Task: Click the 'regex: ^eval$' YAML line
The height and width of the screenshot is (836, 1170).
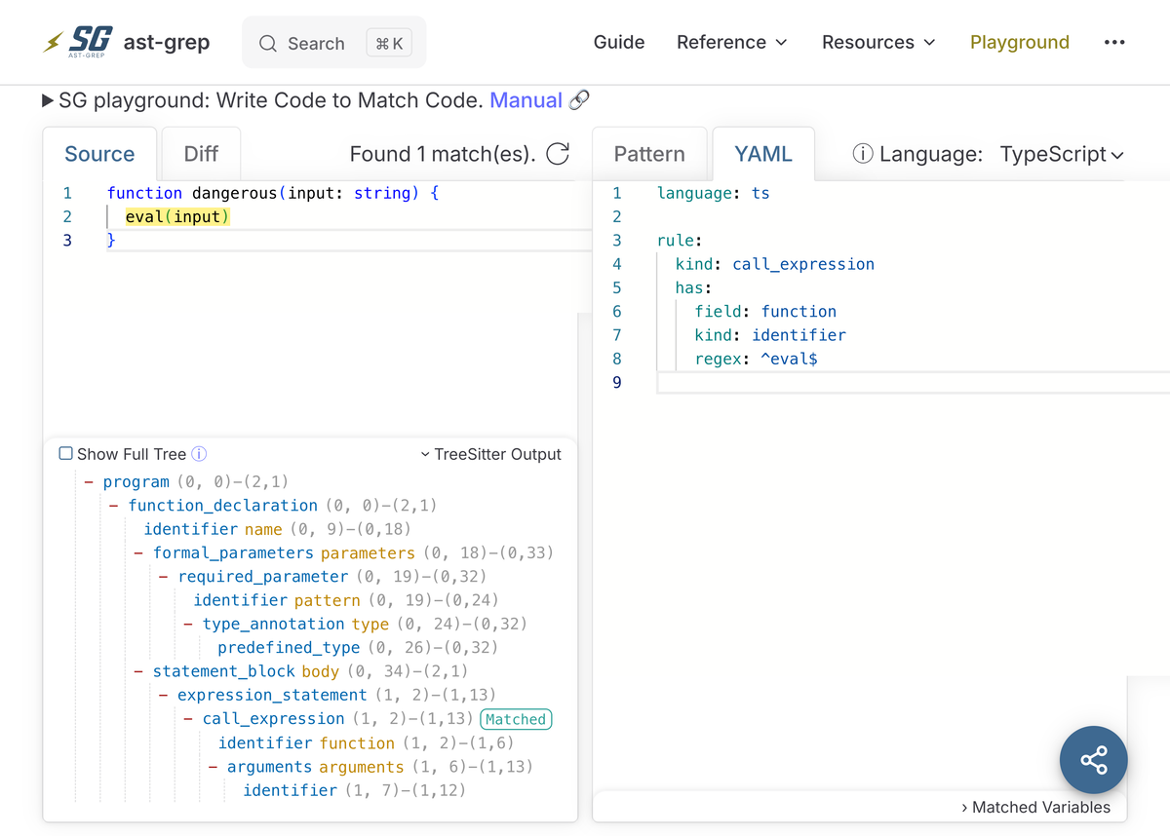Action: tap(757, 359)
